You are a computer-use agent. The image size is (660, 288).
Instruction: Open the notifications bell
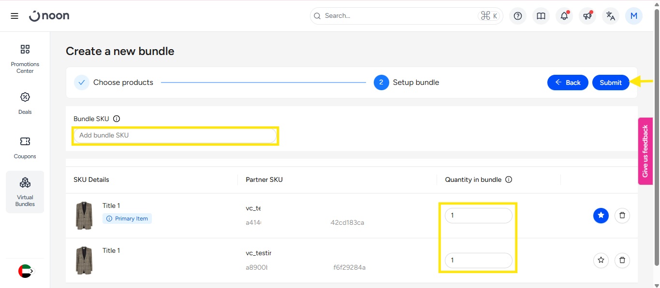(x=564, y=16)
